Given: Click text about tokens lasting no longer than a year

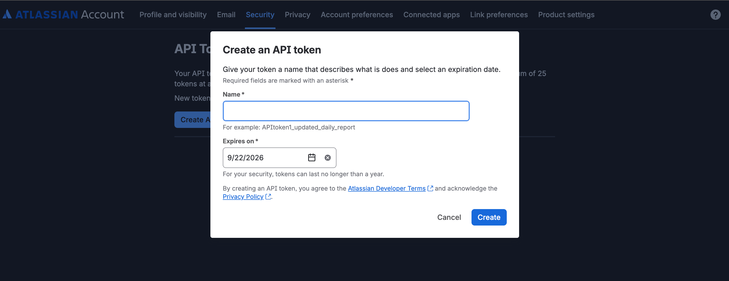Looking at the screenshot, I should (x=303, y=174).
